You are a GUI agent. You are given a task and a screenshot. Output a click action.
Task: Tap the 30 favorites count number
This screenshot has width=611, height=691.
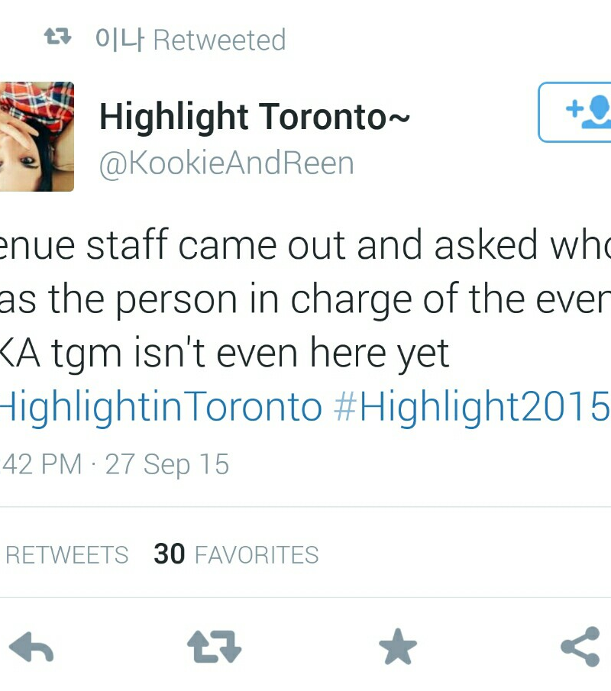pos(170,554)
